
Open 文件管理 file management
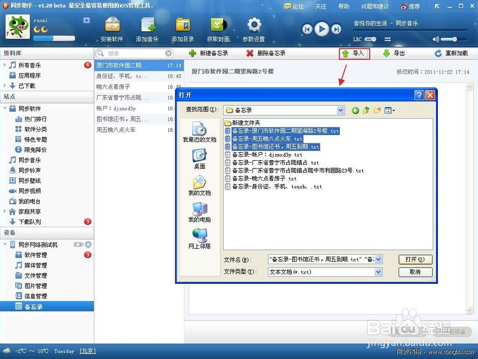click(35, 275)
